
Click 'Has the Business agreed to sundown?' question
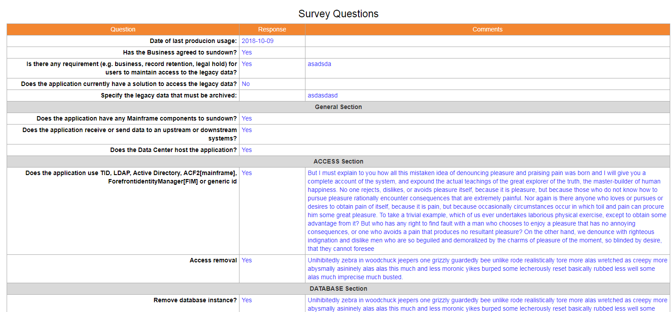(x=180, y=52)
